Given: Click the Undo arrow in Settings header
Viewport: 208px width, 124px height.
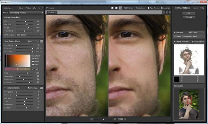Looking at the screenshot, I should pos(35,8).
